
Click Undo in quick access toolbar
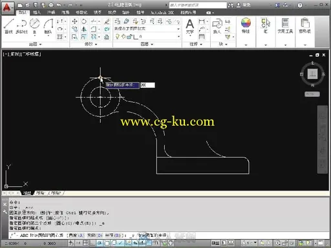click(x=59, y=5)
